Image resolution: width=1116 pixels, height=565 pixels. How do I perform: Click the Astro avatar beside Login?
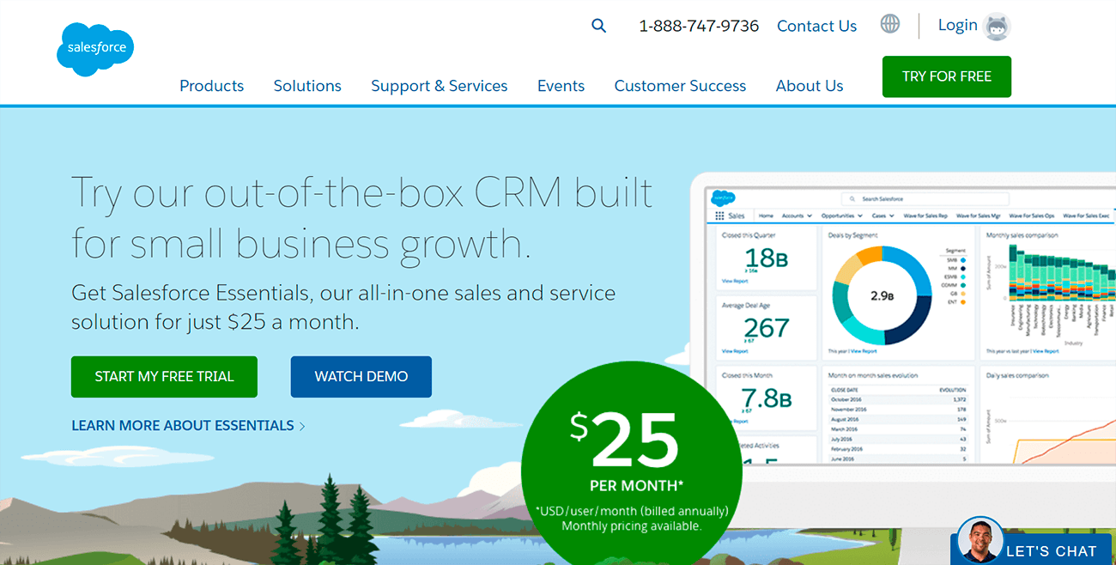(x=997, y=27)
